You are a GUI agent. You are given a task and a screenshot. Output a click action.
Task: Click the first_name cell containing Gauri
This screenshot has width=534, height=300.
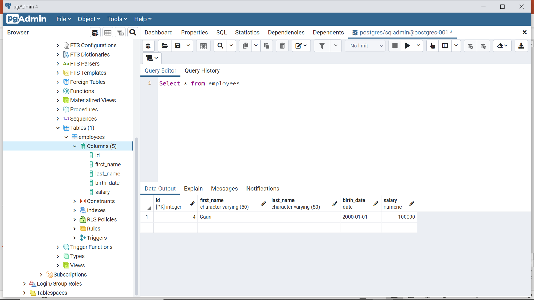pyautogui.click(x=233, y=217)
